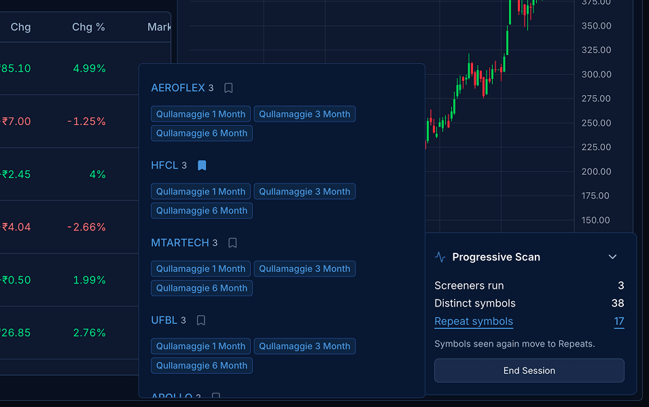Click the 300.00 price axis label
The height and width of the screenshot is (407, 649).
(x=597, y=75)
